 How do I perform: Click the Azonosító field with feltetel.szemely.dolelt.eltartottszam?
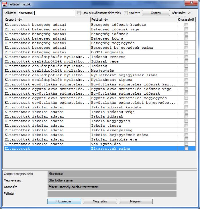click(112, 187)
